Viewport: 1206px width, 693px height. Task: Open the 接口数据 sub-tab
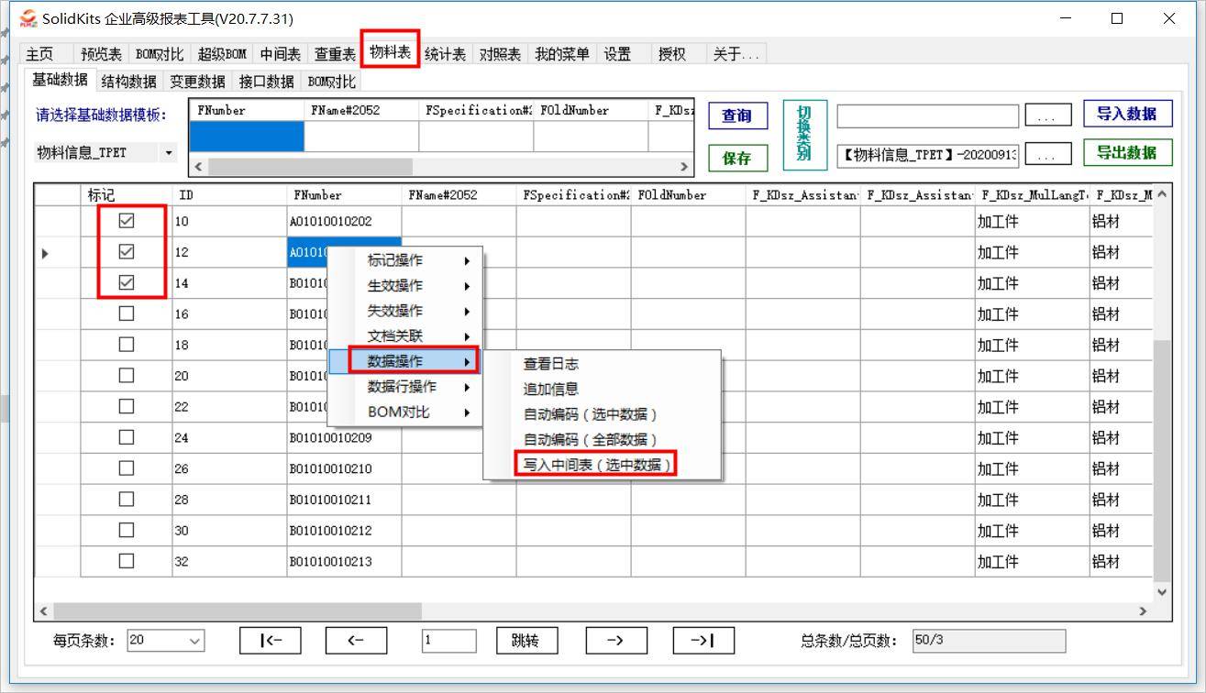click(265, 80)
